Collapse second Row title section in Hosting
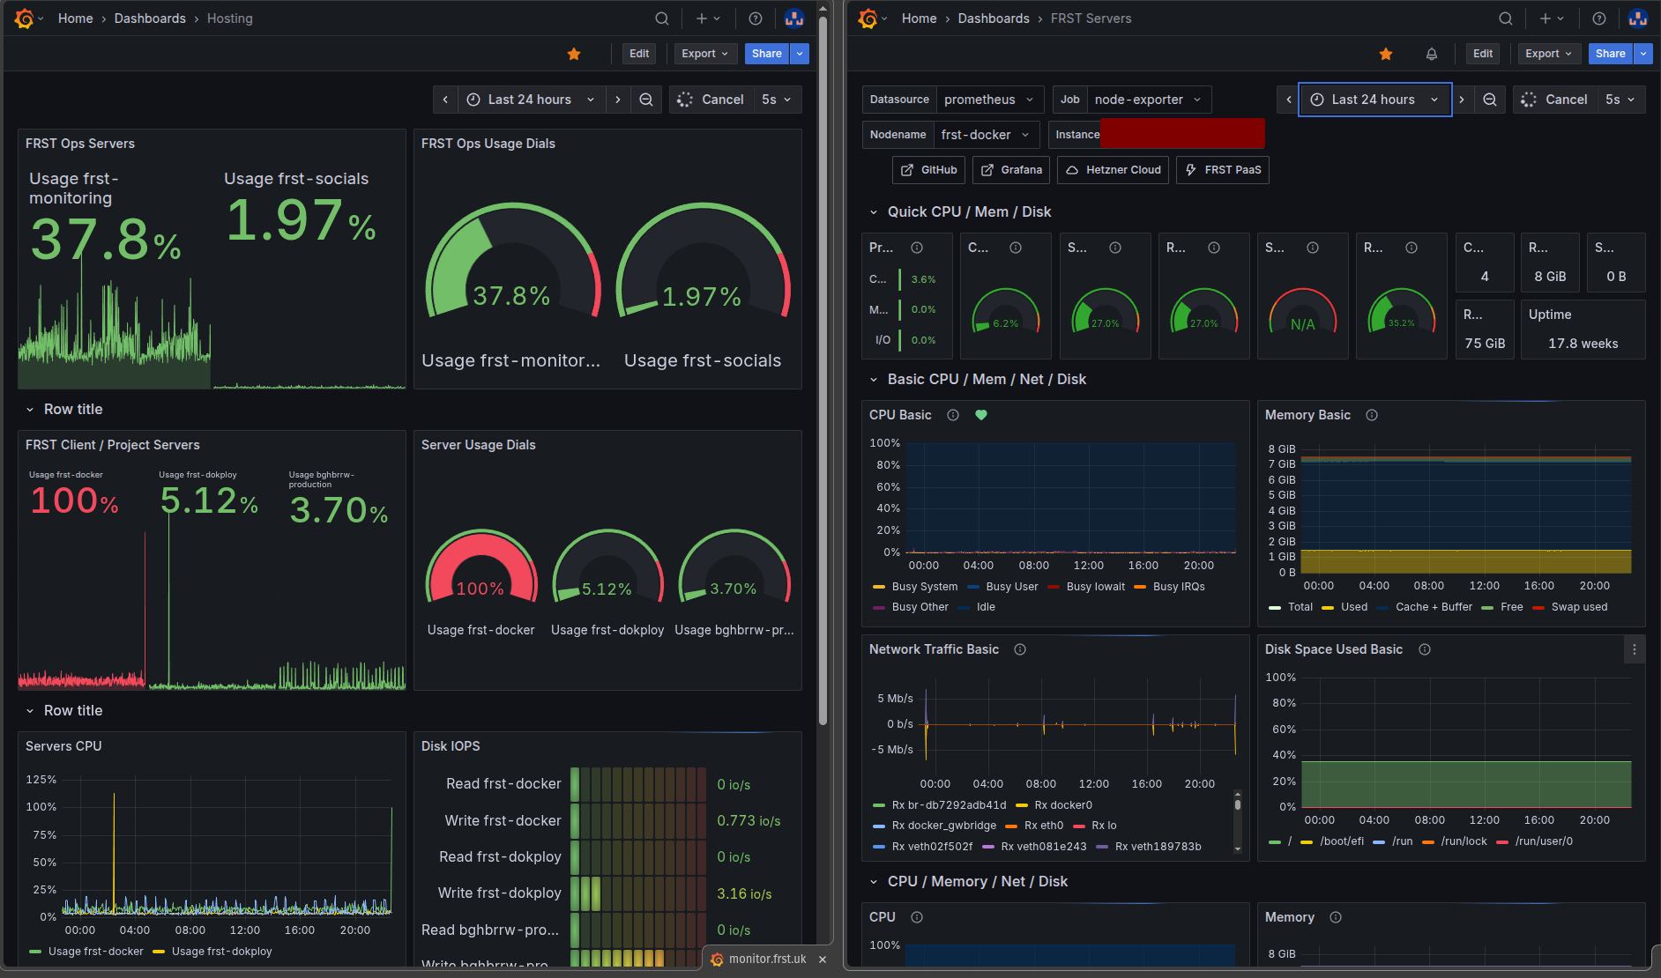1661x978 pixels. (x=30, y=711)
